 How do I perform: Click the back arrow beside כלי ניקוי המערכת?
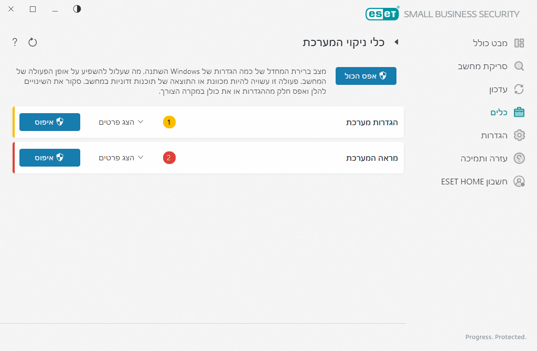point(397,42)
